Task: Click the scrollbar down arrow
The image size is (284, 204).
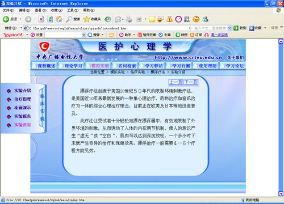Action: click(281, 194)
